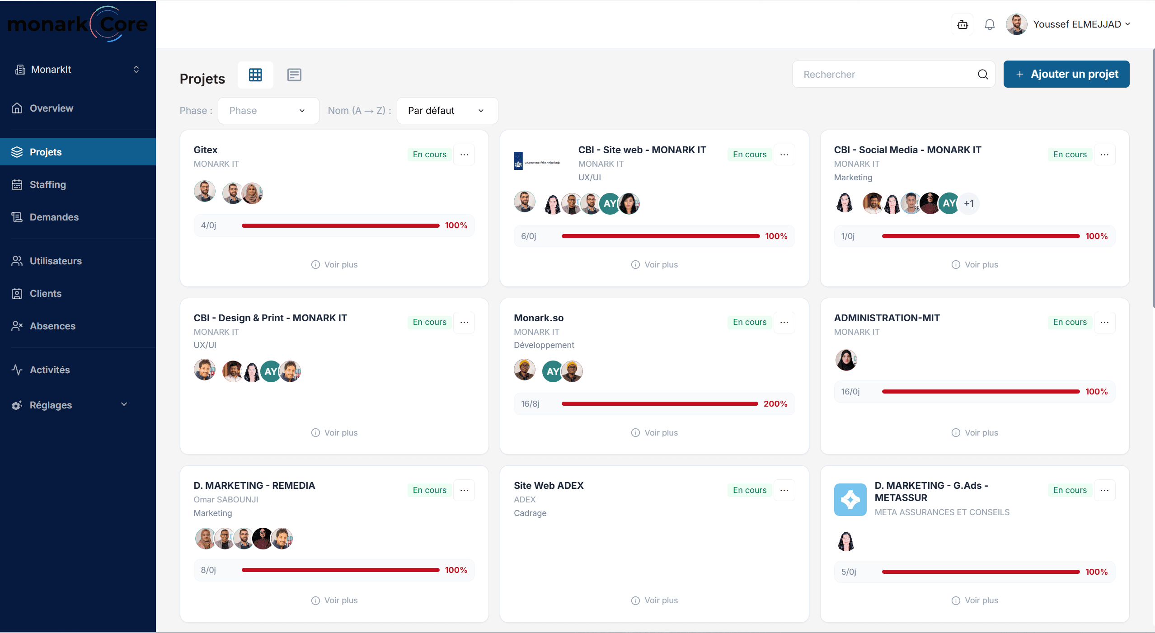Screen dimensions: 1155x633
Task: Open the Par défaut sort dropdown
Action: point(447,111)
